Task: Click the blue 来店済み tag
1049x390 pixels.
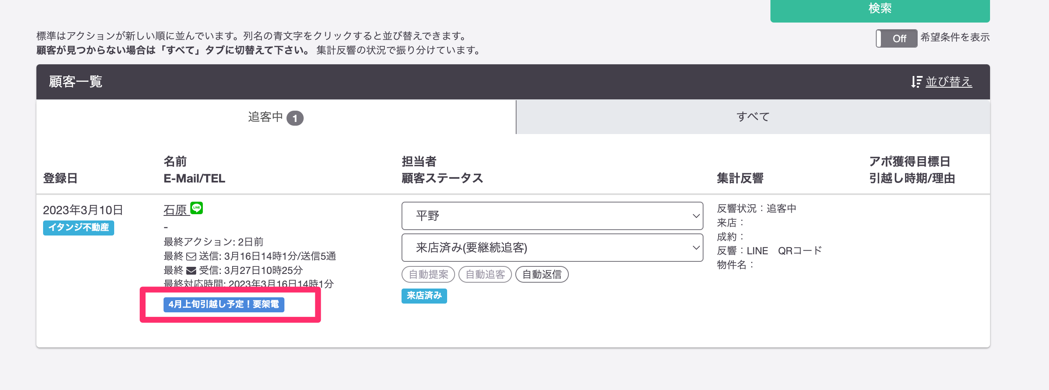Action: pos(424,296)
